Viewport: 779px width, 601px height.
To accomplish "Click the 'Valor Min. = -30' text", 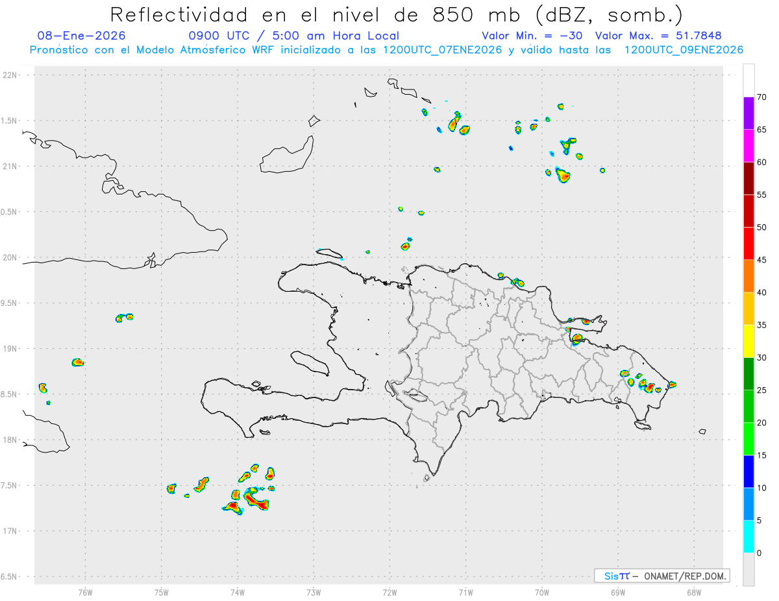I will tap(532, 36).
